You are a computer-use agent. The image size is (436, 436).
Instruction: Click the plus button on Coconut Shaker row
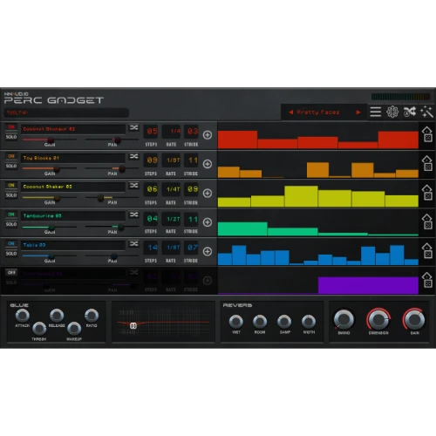point(208,193)
